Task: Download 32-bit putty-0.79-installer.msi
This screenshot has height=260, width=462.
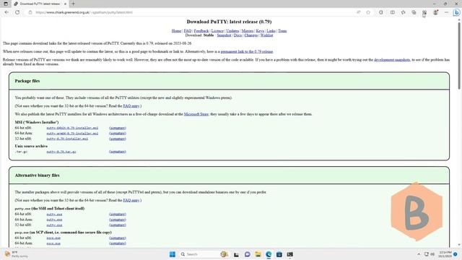Action: coord(67,139)
